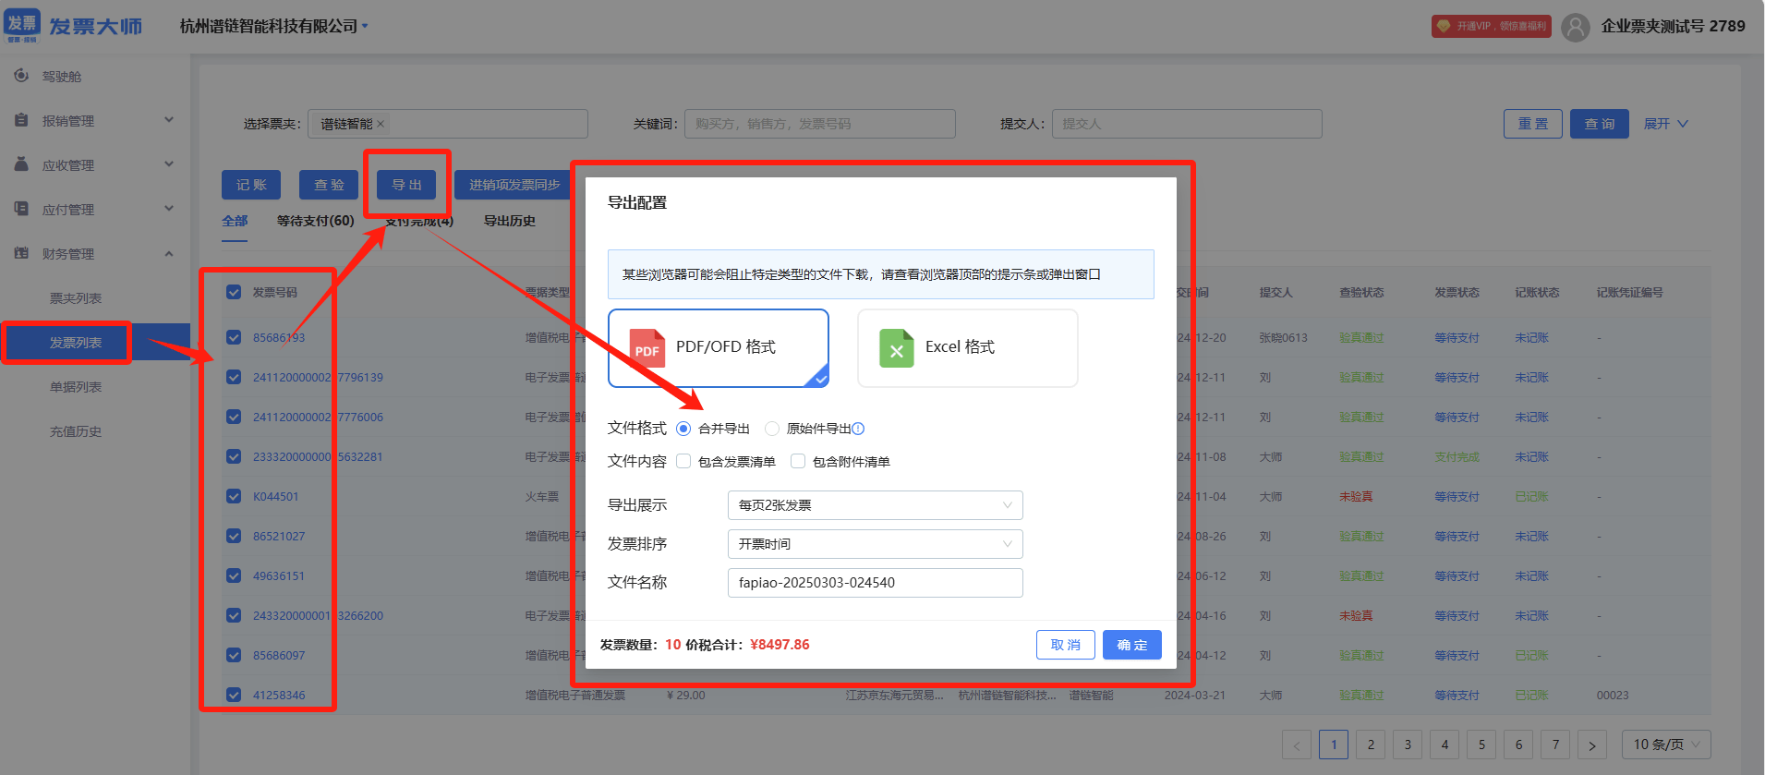
Task: Click the 开通VIP badge icon
Action: coord(1444,27)
